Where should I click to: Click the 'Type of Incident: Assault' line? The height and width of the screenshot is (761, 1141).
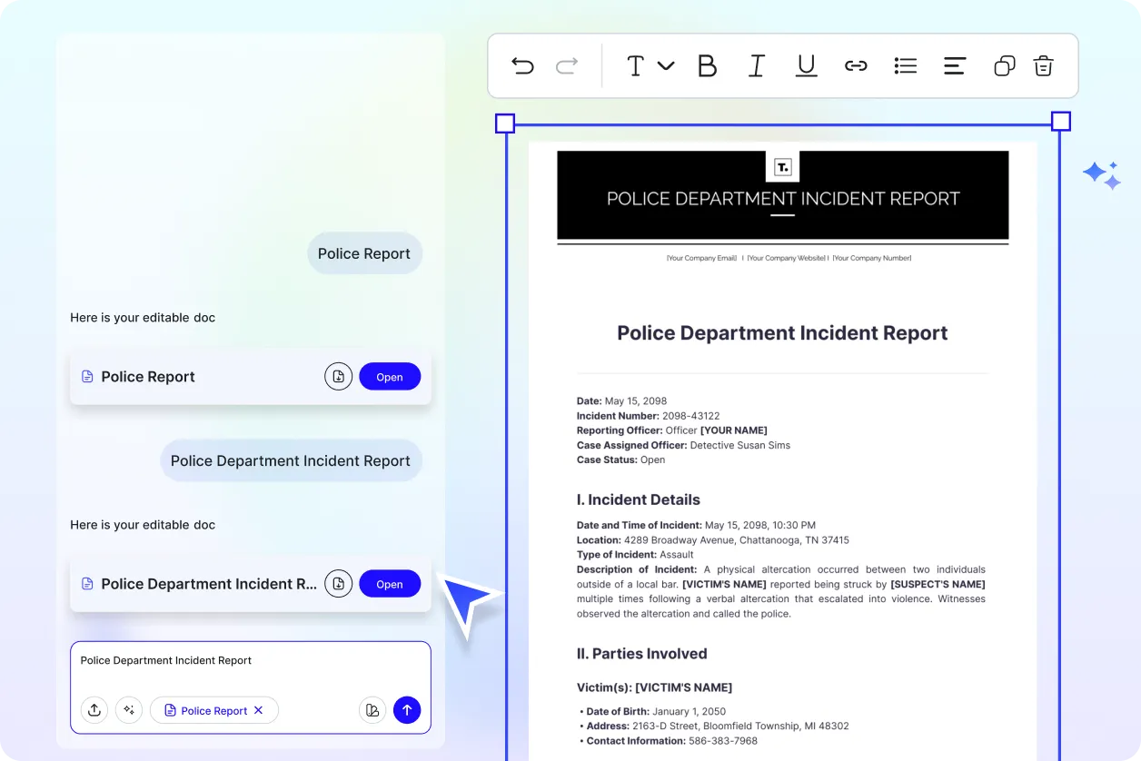click(x=635, y=554)
